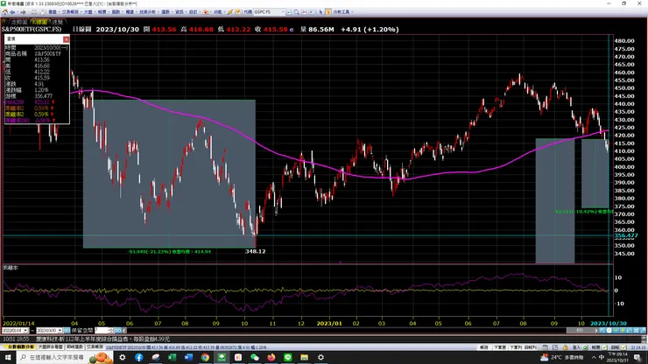Click the Windows Start button
The width and height of the screenshot is (648, 364).
(8, 357)
